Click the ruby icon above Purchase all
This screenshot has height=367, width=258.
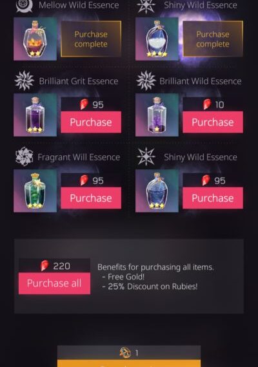coord(45,266)
